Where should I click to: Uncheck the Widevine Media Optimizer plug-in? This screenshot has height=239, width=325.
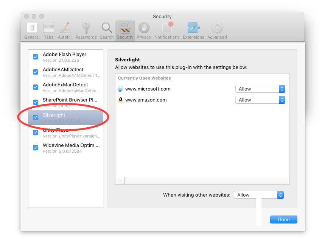(x=36, y=148)
